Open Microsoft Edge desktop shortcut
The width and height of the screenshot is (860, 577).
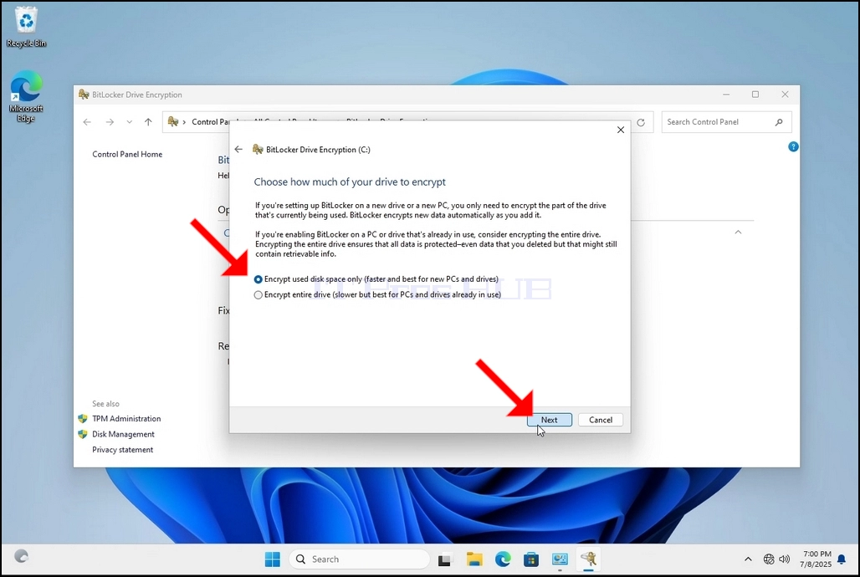pos(26,96)
